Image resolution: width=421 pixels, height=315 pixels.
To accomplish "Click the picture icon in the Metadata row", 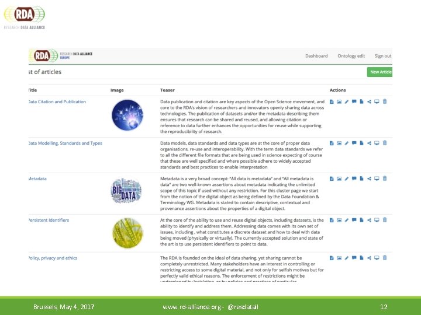I will click(x=339, y=178).
